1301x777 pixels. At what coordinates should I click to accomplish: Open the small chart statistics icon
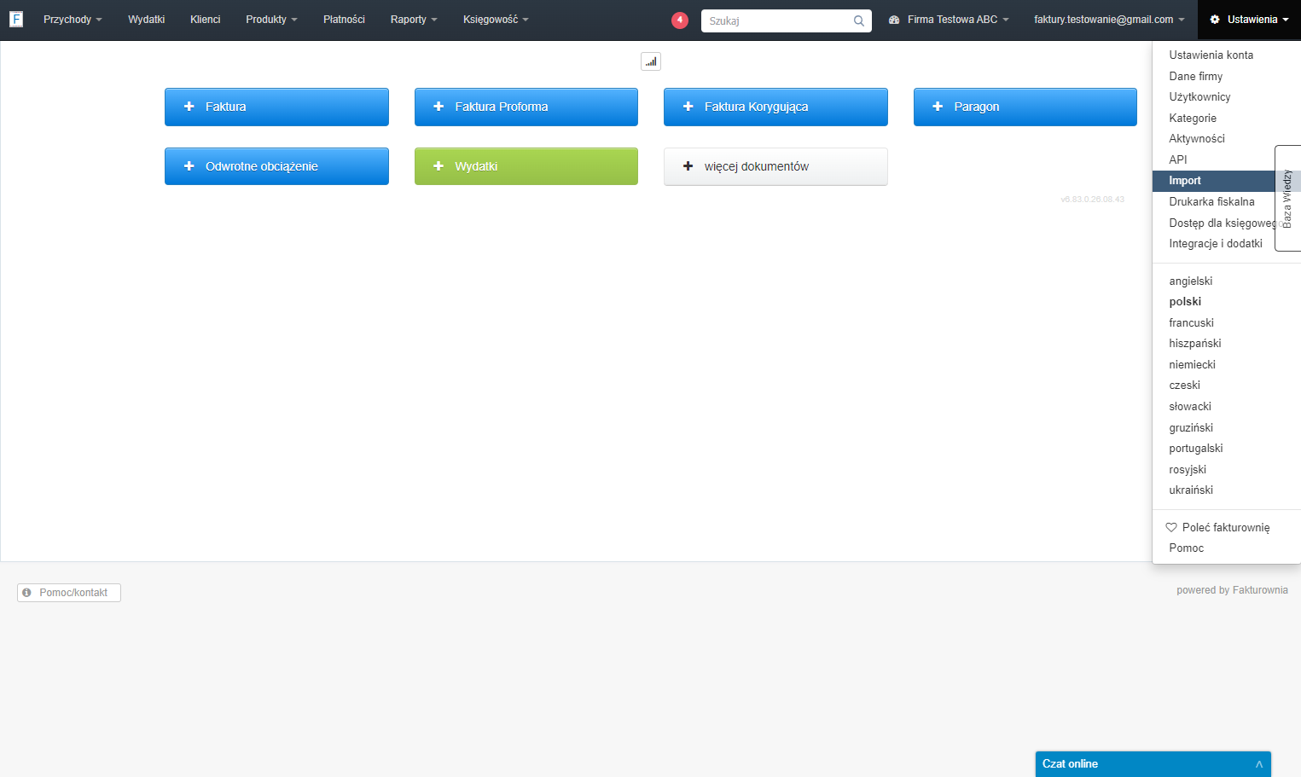[x=651, y=61]
